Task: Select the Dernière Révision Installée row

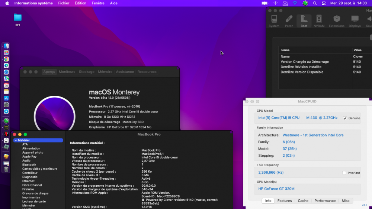Action: [x=325, y=67]
